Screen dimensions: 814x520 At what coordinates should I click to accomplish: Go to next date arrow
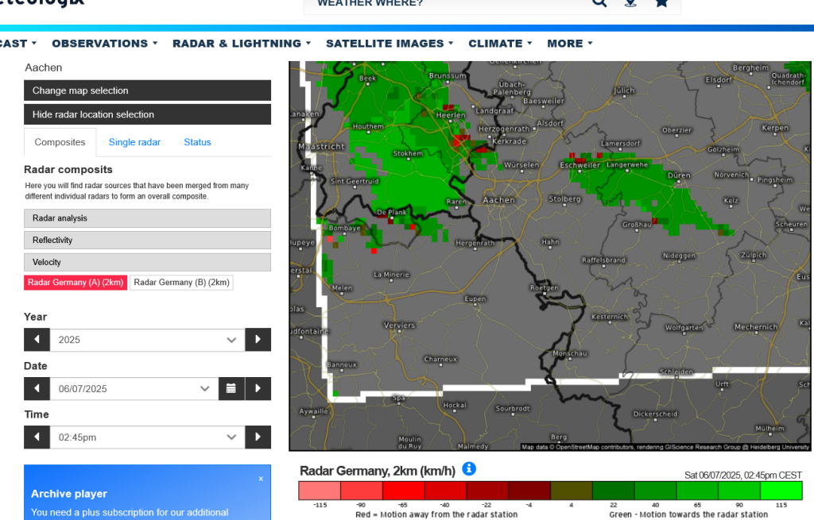pos(258,388)
